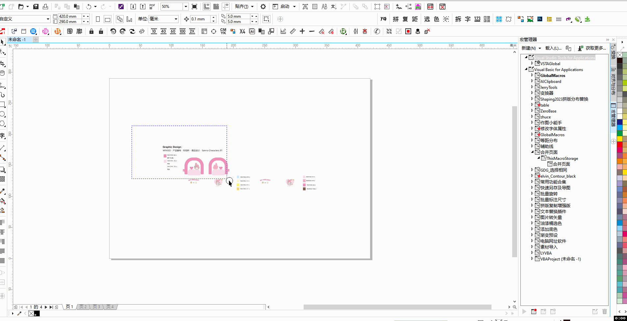Open the 贴齐 snap-to dropdown
The height and width of the screenshot is (321, 627).
tap(252, 7)
